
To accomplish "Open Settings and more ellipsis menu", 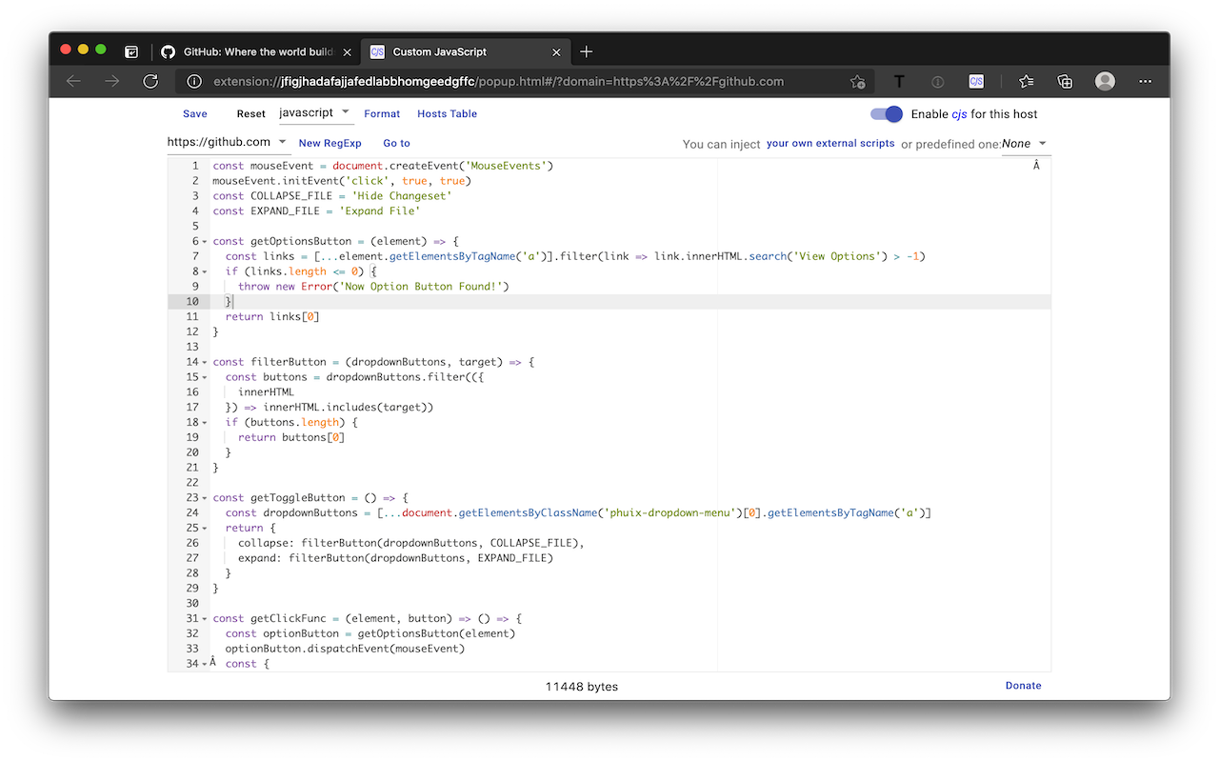I will [x=1145, y=82].
